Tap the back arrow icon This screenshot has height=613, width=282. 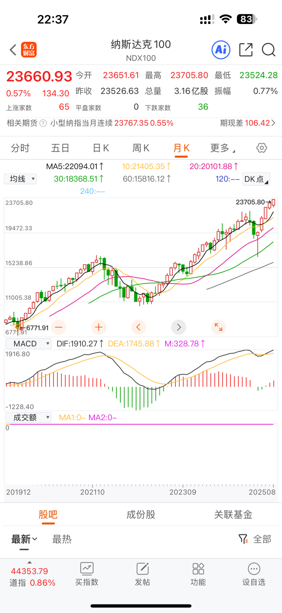tap(13, 50)
